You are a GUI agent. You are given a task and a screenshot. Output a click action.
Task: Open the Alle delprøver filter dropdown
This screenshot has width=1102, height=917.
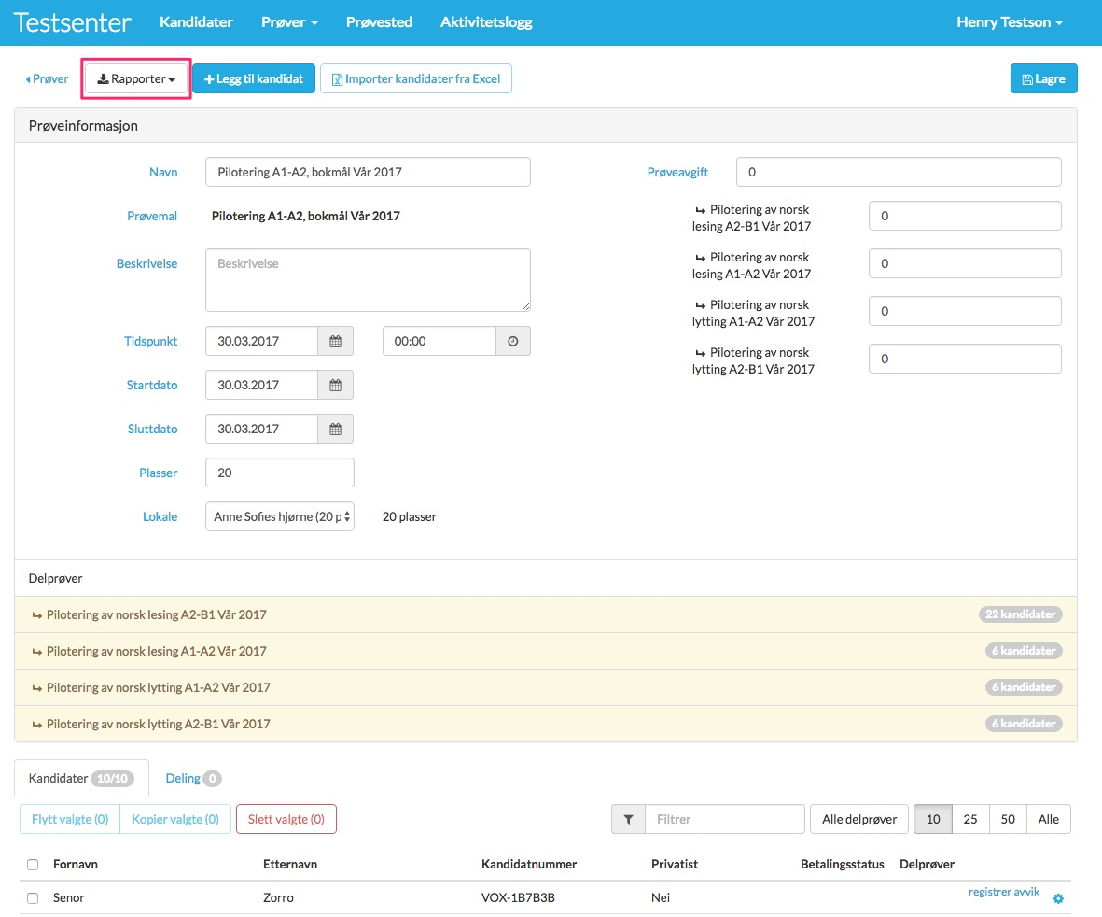coord(859,819)
